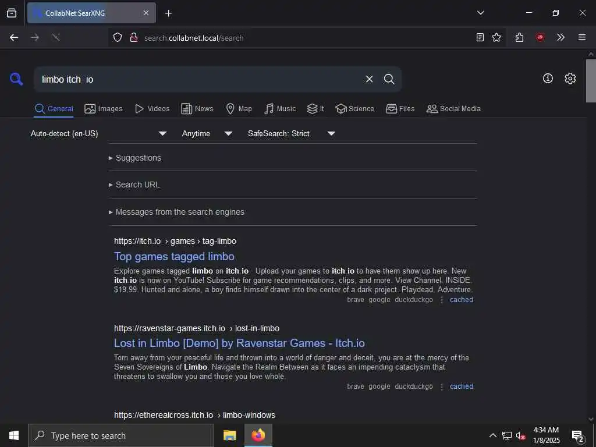596x447 pixels.
Task: List all tabs dropdown arrow
Action: pos(480,13)
